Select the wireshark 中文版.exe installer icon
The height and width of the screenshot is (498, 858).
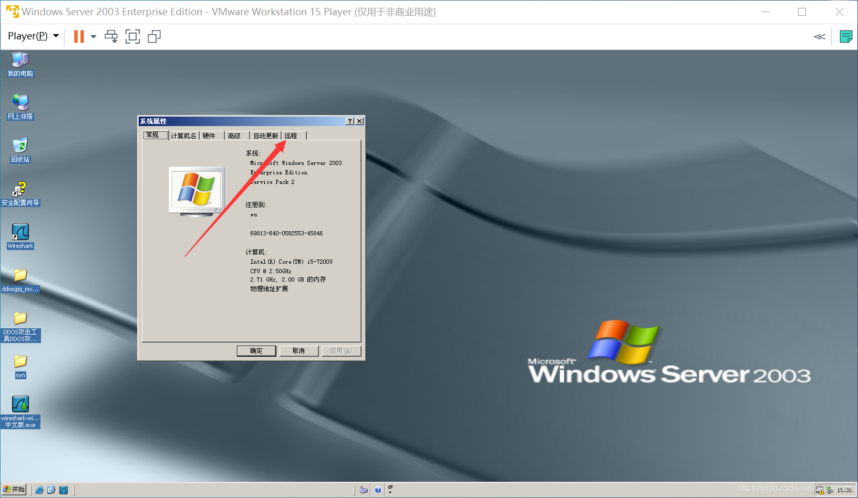(20, 412)
